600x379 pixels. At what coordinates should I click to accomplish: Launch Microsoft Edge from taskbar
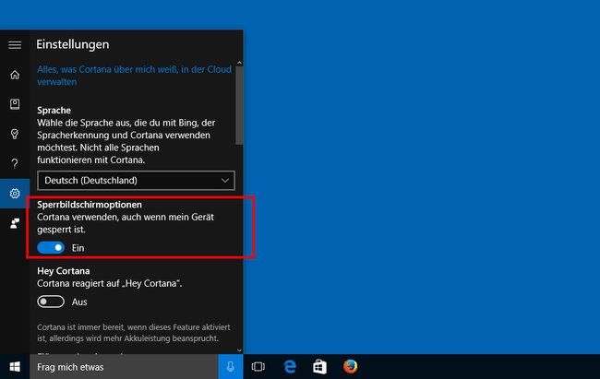pos(290,367)
